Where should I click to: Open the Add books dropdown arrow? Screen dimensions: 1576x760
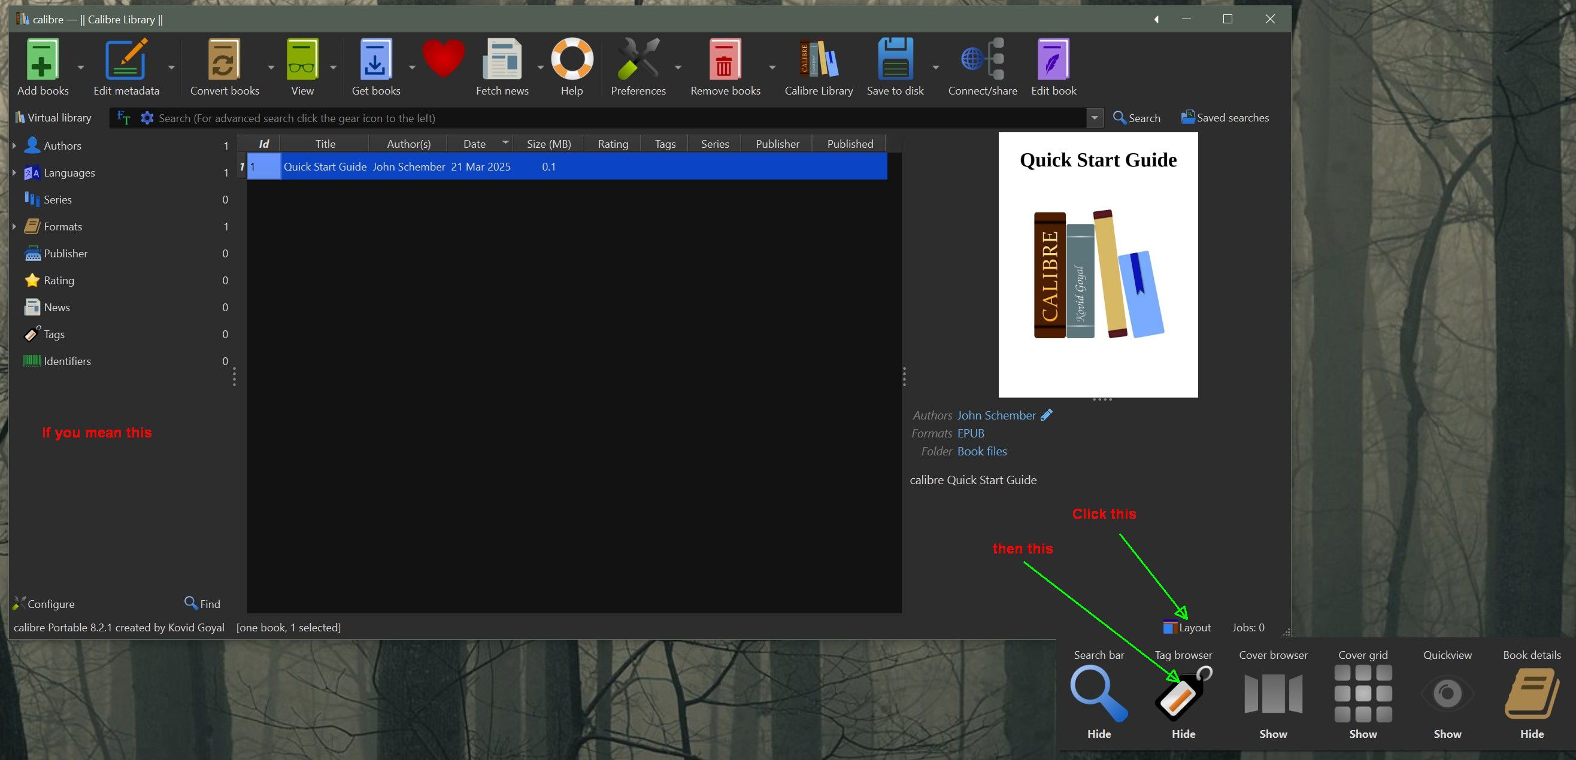click(81, 67)
